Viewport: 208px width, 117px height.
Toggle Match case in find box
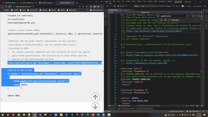162,20
